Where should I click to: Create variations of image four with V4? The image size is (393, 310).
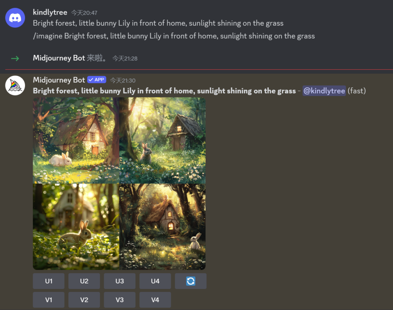[155, 300]
